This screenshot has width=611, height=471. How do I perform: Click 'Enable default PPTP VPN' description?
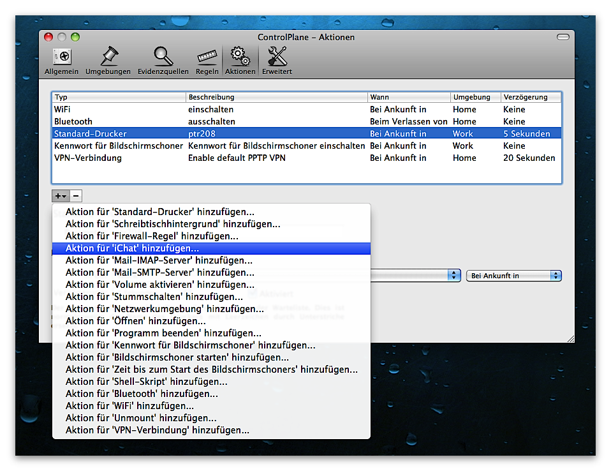(x=237, y=158)
